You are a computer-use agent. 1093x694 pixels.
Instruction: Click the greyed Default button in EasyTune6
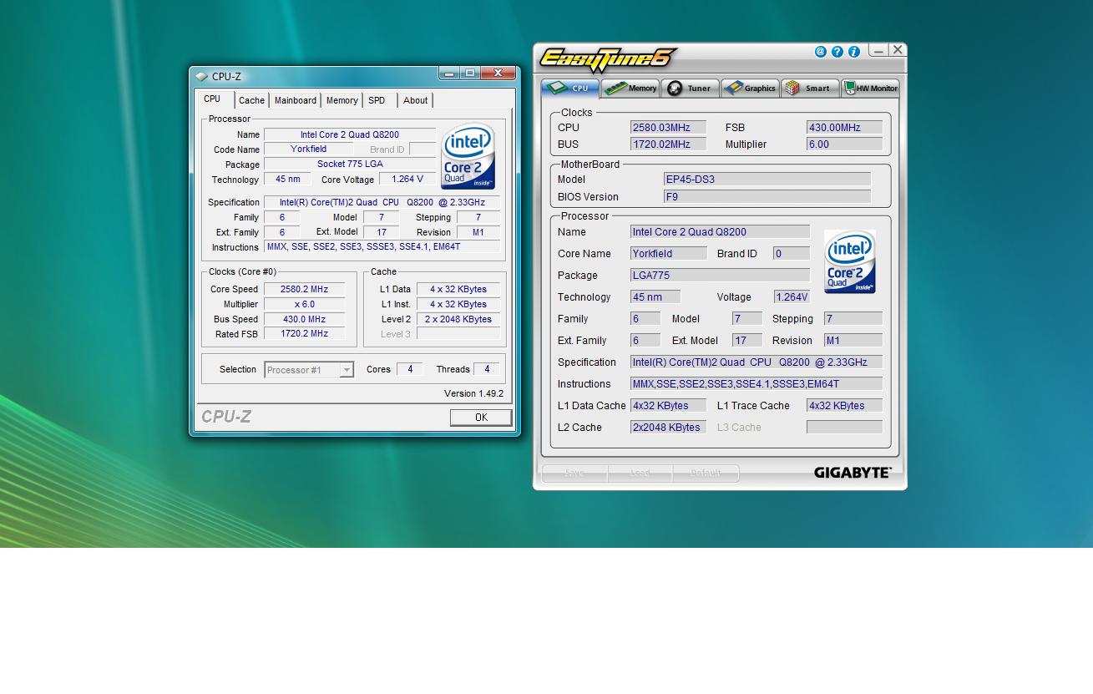[706, 474]
